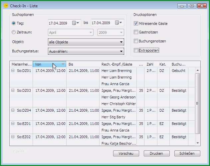
Task: Select the Zeitraum radio button
Action: 14,32
